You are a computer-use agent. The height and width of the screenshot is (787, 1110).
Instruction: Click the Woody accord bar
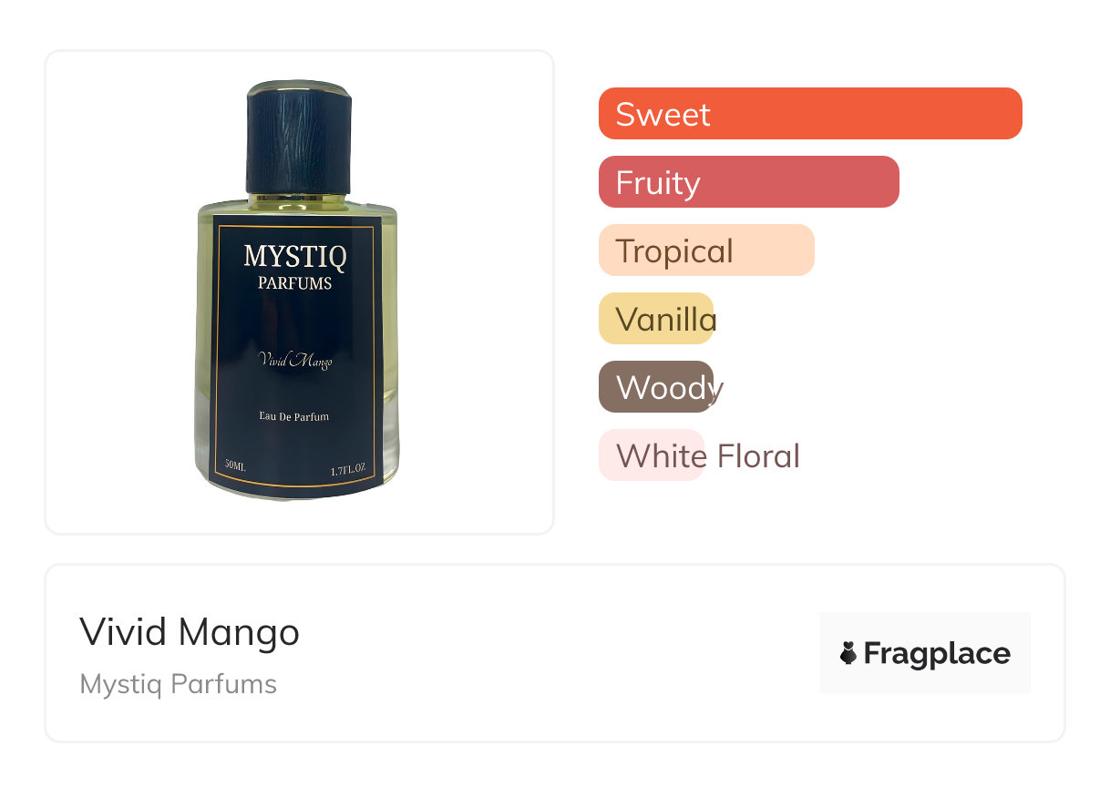tap(656, 387)
